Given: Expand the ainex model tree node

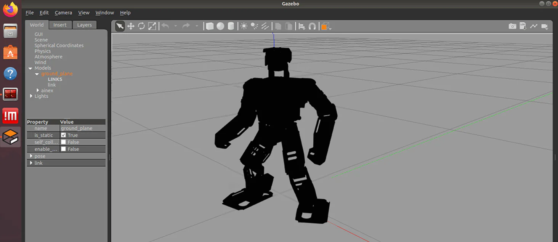Looking at the screenshot, I should click(x=38, y=90).
